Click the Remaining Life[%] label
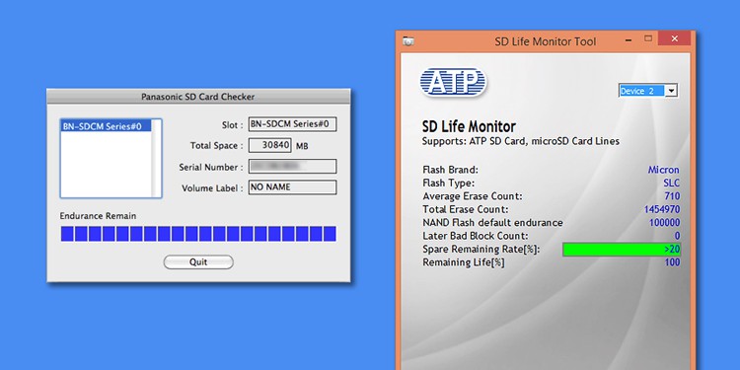Image resolution: width=740 pixels, height=370 pixels. (464, 262)
